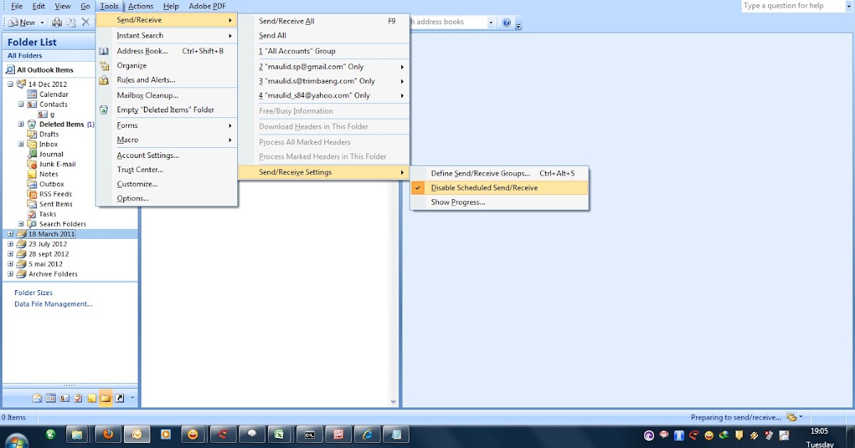Expand the Deleted Items folder

point(21,124)
